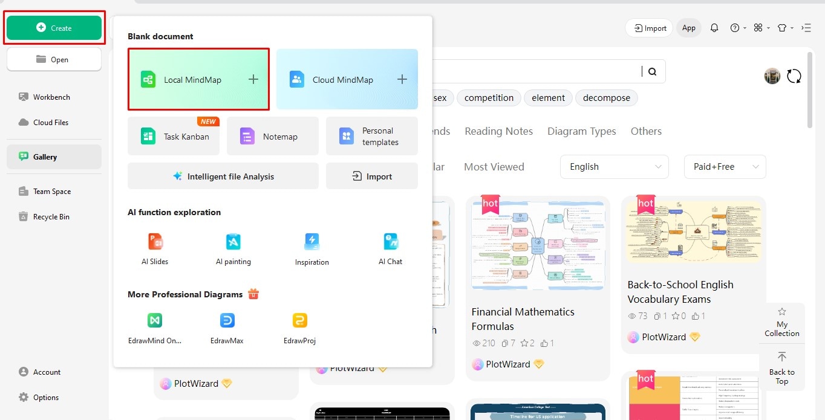The width and height of the screenshot is (825, 420).
Task: Click Import in the Create panel
Action: point(372,176)
